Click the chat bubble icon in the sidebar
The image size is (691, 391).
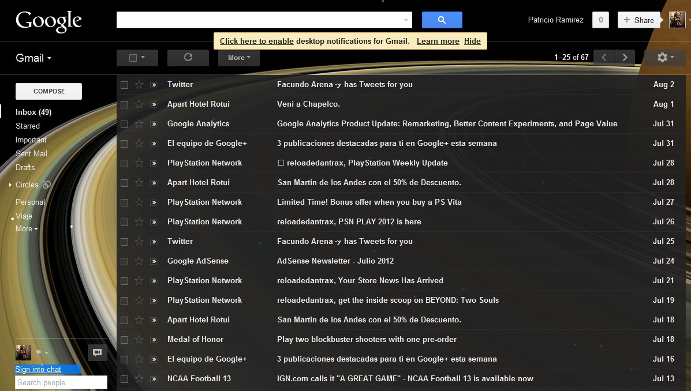pyautogui.click(x=98, y=352)
